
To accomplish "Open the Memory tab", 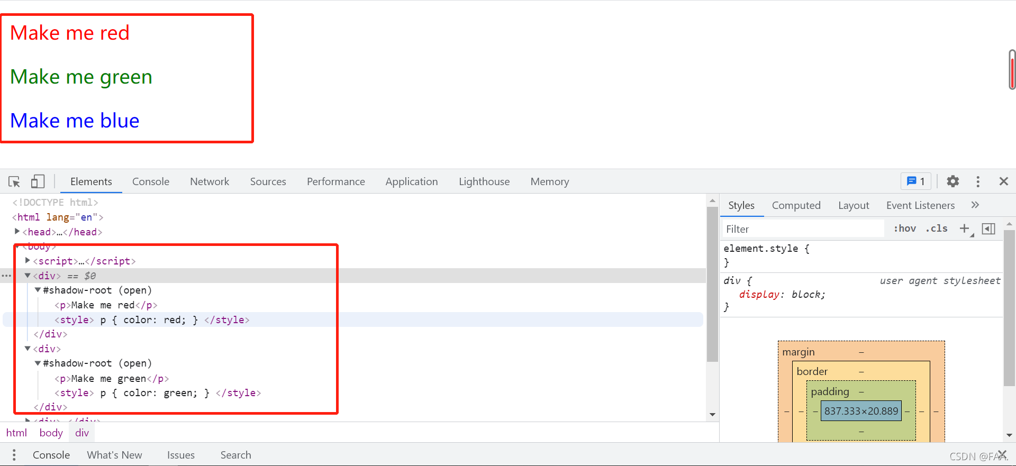I will click(550, 181).
